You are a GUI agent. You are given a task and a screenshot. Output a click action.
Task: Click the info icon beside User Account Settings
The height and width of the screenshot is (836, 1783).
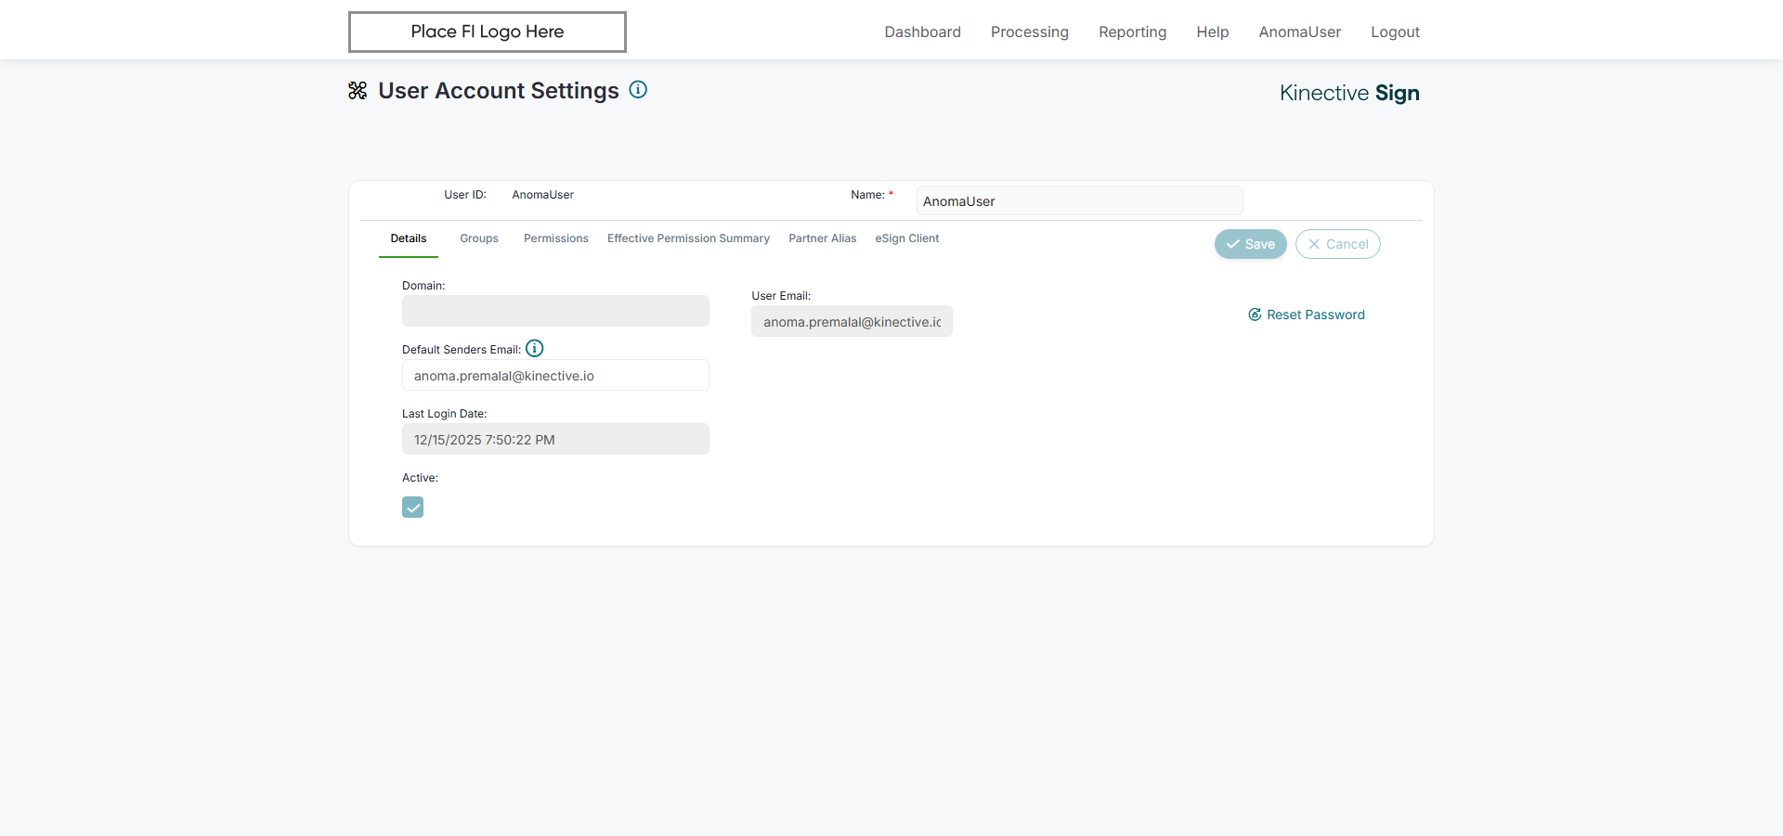click(638, 90)
